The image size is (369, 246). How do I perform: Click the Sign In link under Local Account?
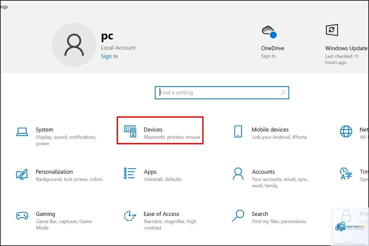click(x=109, y=56)
